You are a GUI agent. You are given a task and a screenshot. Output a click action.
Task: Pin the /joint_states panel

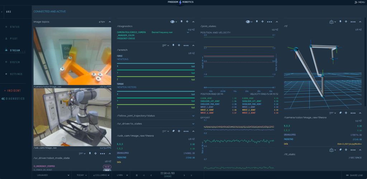(257, 21)
